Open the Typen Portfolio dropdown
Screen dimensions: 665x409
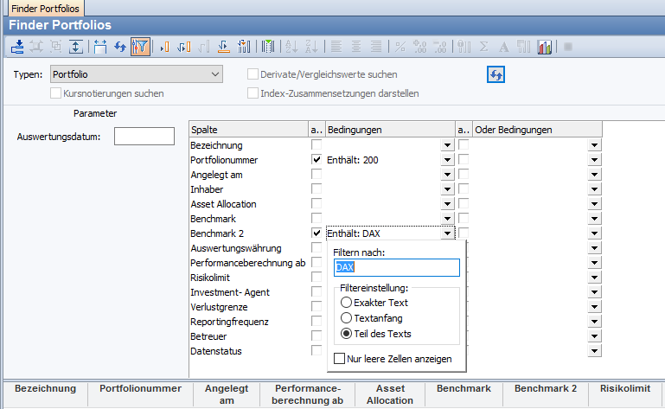pyautogui.click(x=215, y=75)
